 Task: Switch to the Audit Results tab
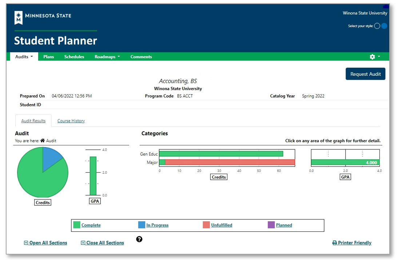click(33, 121)
